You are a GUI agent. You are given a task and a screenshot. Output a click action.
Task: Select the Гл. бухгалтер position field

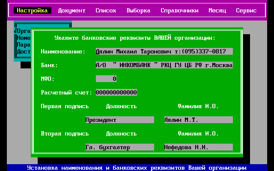click(x=119, y=147)
